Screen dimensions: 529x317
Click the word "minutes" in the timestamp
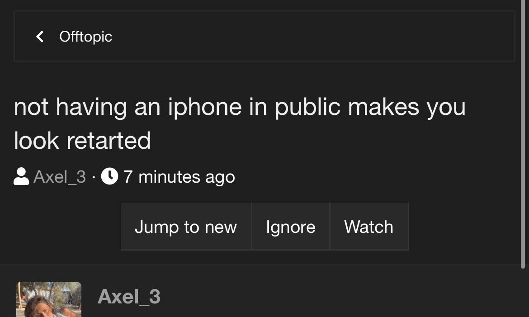click(x=169, y=176)
